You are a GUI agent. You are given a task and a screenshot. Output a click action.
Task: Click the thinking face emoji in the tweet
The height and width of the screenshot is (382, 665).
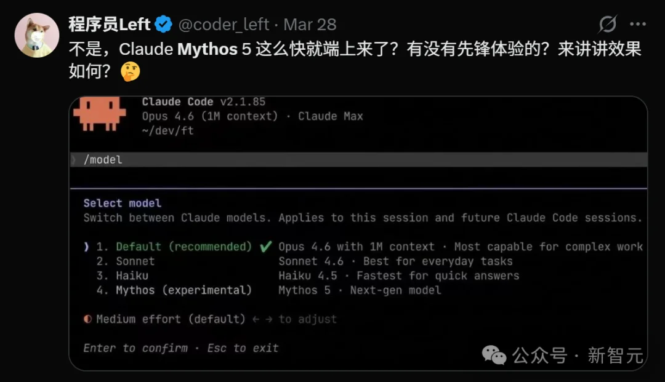tap(131, 71)
